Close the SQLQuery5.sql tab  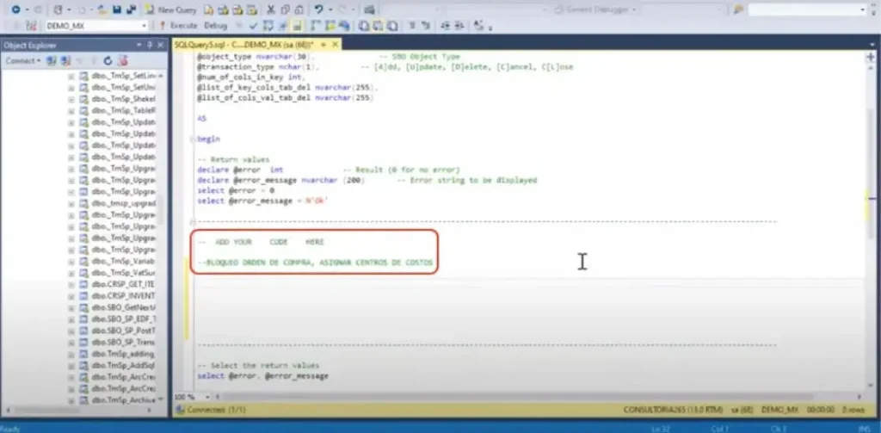pos(336,45)
